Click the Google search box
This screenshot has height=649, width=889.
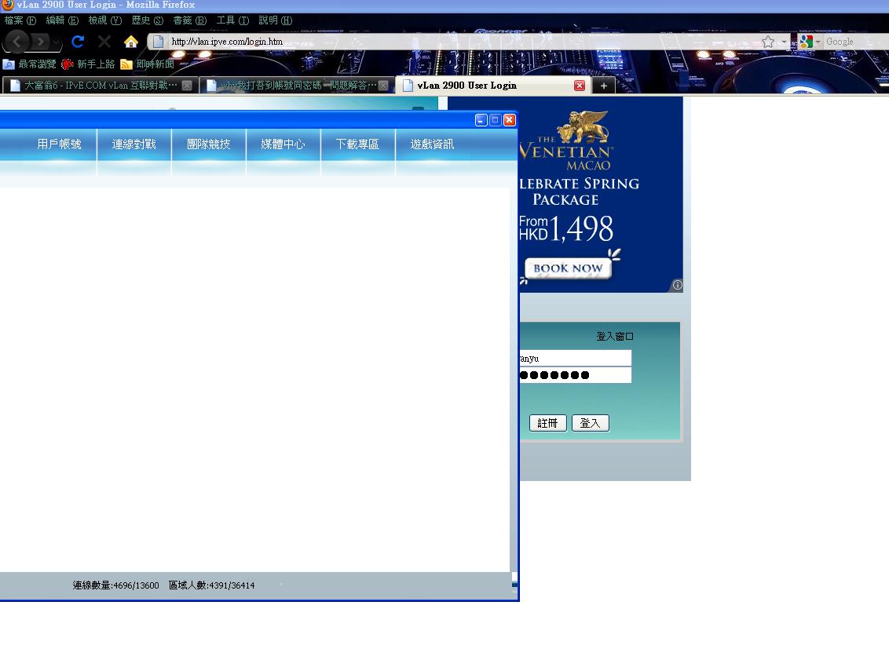[856, 42]
